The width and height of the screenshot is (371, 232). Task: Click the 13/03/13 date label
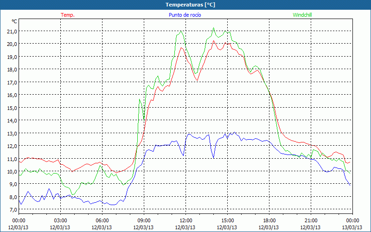352,227
